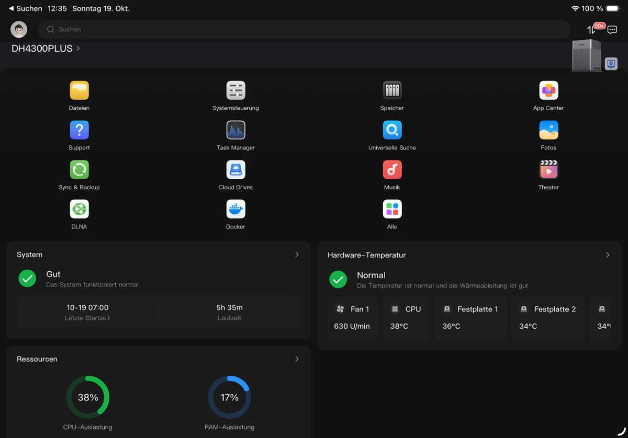The width and height of the screenshot is (628, 438).
Task: Open the Support help app
Action: pos(79,130)
